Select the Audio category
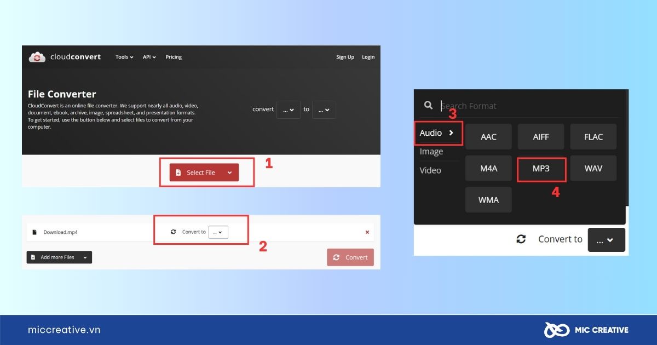657x345 pixels. pos(437,133)
